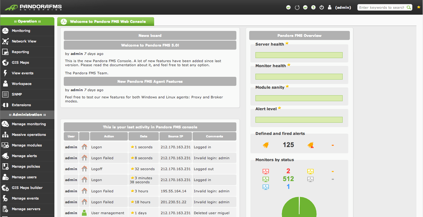This screenshot has width=423, height=217.
Task: Click the gray unknown monitor icon
Action: point(310,179)
